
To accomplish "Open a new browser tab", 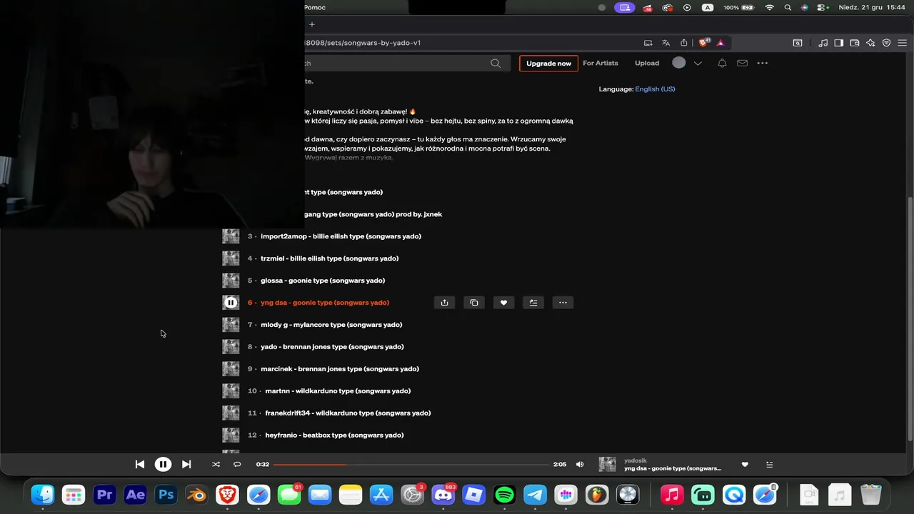I will point(311,24).
